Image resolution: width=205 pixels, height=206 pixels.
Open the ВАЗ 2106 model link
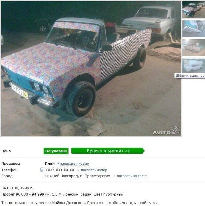(x=10, y=188)
